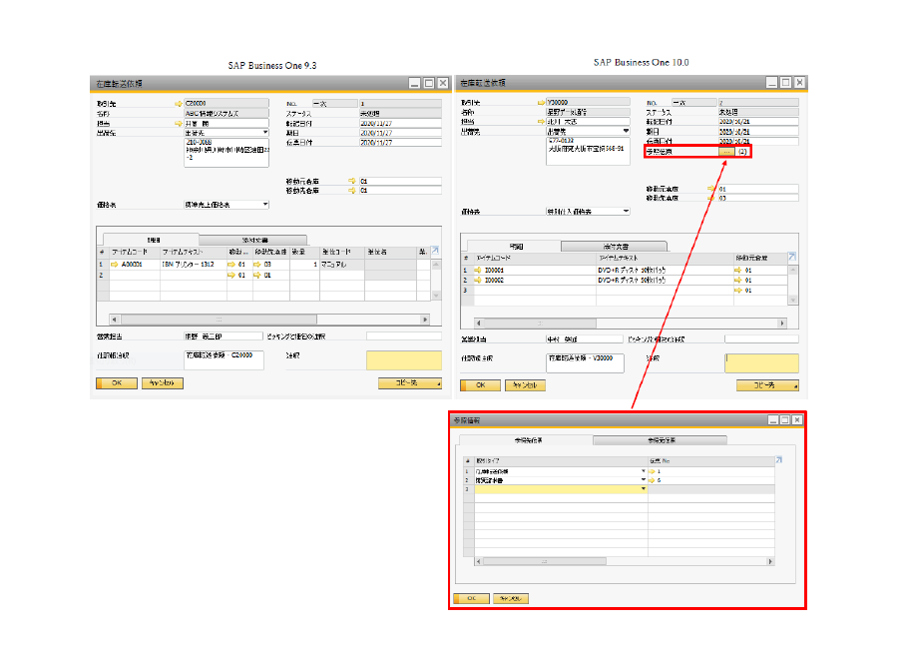Screen dimensions: 898x664
Task: Click warehouse arrow in I00002 row
Action: [737, 281]
